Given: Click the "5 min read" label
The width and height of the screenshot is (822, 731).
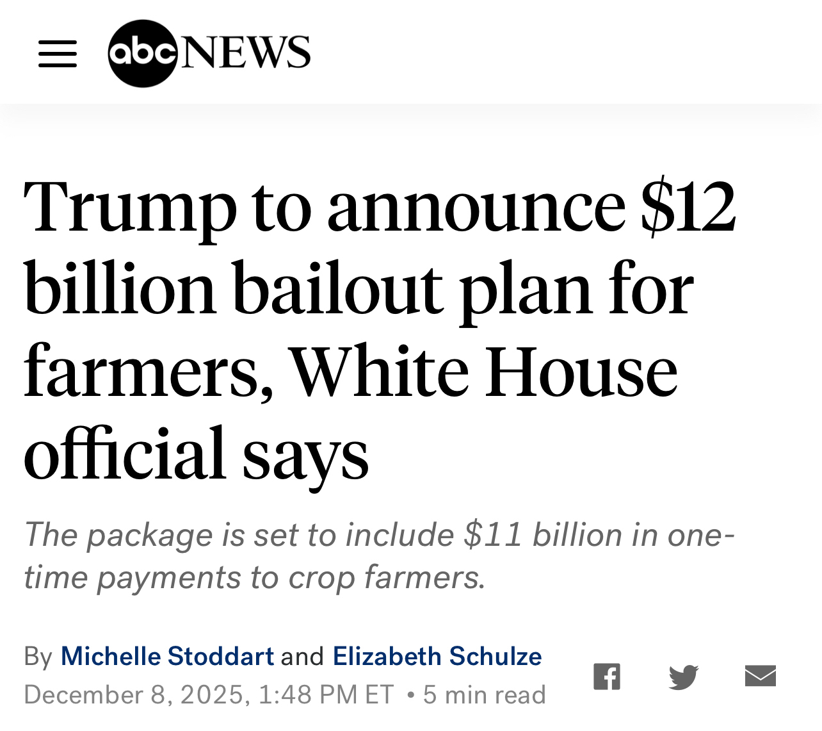Looking at the screenshot, I should [x=484, y=695].
